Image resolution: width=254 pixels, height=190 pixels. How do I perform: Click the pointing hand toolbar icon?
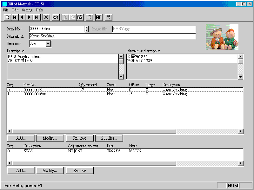click(x=56, y=17)
